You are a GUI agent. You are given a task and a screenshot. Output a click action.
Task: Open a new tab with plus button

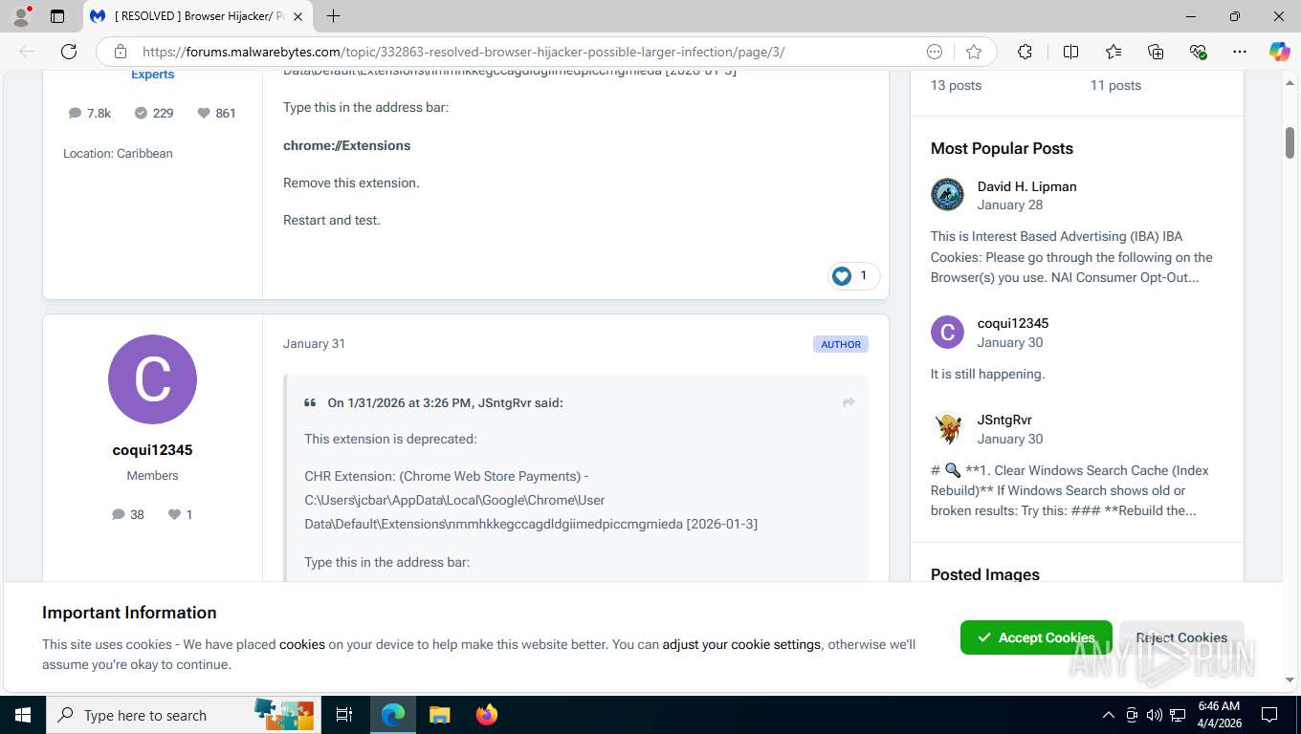click(333, 16)
